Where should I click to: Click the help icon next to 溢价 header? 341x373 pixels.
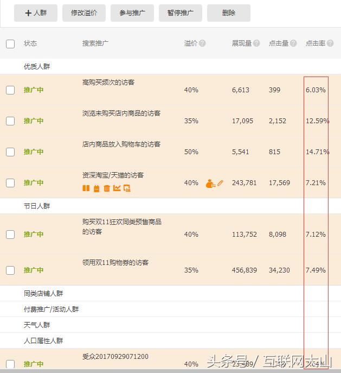coord(202,43)
